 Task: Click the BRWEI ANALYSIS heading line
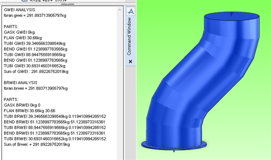coord(21,83)
